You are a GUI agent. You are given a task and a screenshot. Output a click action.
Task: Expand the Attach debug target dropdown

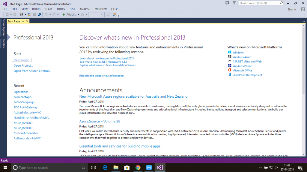(78, 15)
